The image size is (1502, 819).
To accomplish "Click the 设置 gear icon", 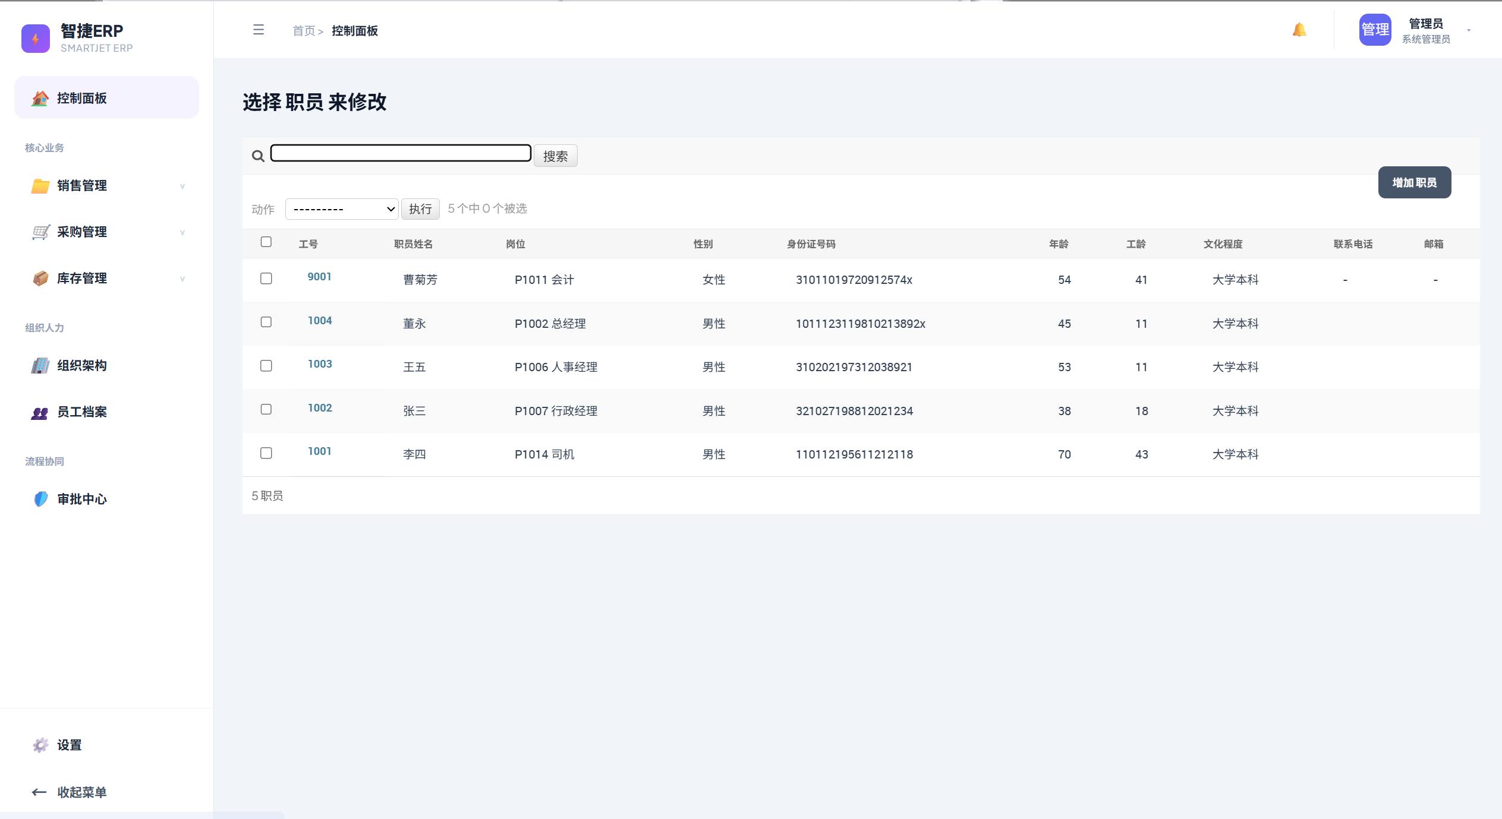I will point(40,745).
